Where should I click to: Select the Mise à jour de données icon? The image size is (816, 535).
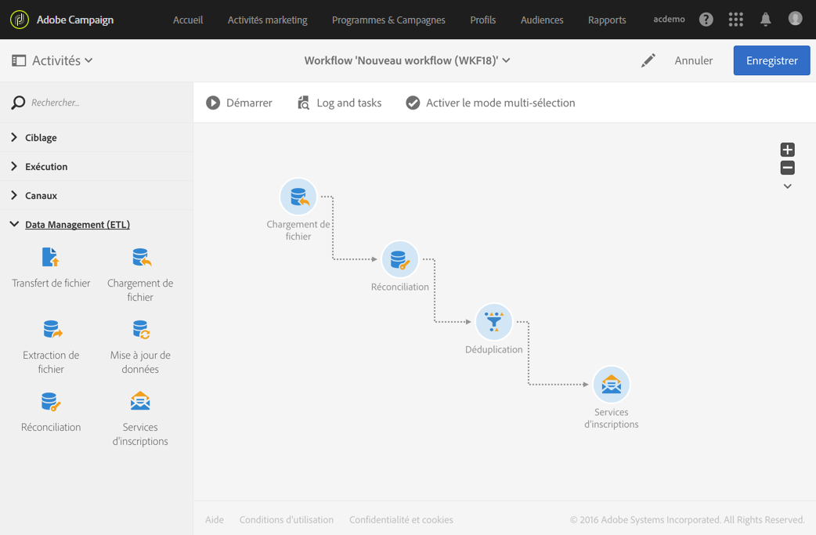coord(140,330)
